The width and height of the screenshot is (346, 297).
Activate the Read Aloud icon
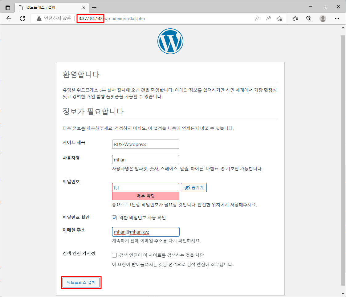(268, 18)
